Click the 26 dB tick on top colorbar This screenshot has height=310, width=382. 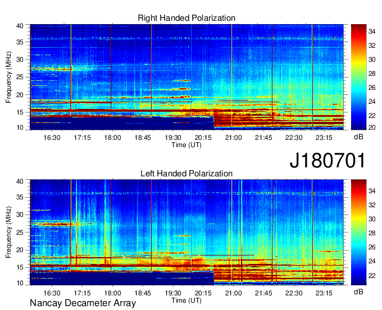click(x=372, y=88)
